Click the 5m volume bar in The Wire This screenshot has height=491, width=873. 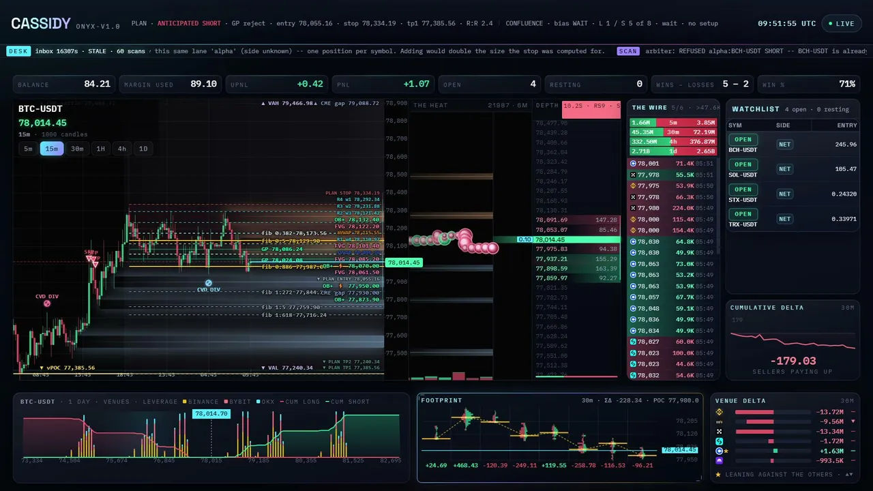672,122
